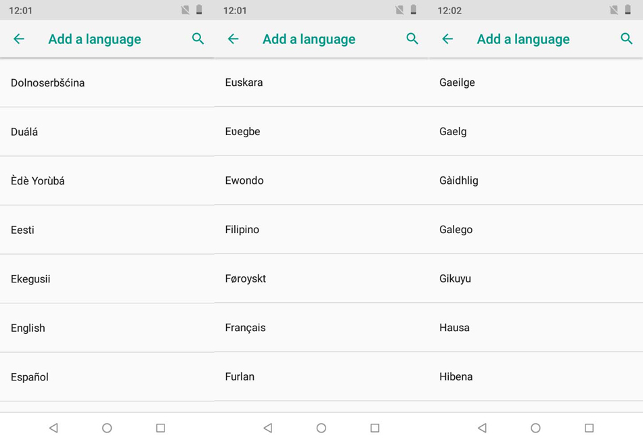
Task: Open search in the Euskara language screen
Action: click(x=412, y=39)
